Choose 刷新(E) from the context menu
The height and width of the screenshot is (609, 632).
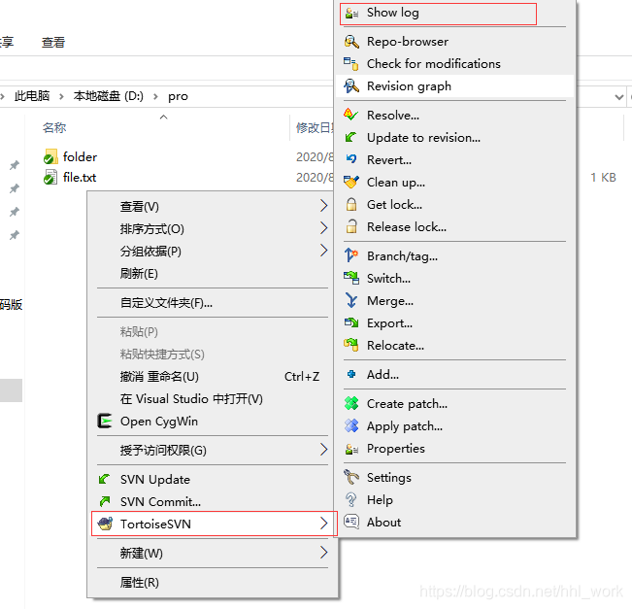[139, 274]
